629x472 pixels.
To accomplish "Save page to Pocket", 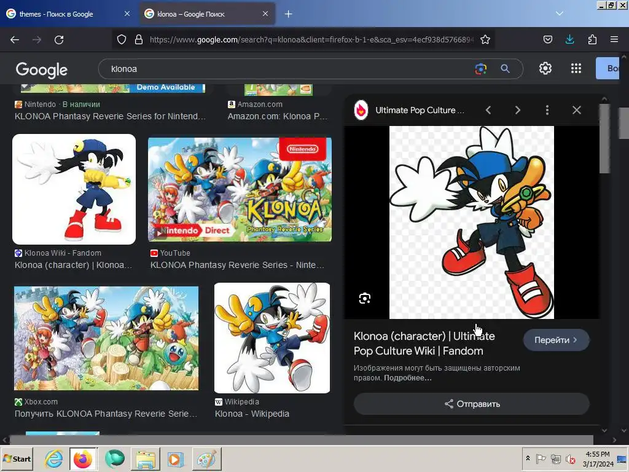I will pos(547,39).
